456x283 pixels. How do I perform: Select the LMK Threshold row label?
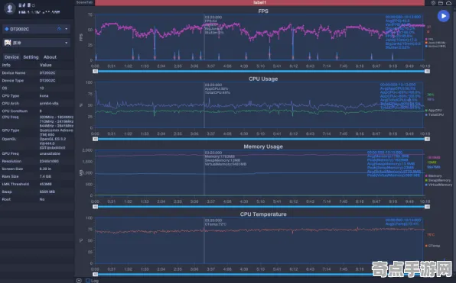(15, 184)
